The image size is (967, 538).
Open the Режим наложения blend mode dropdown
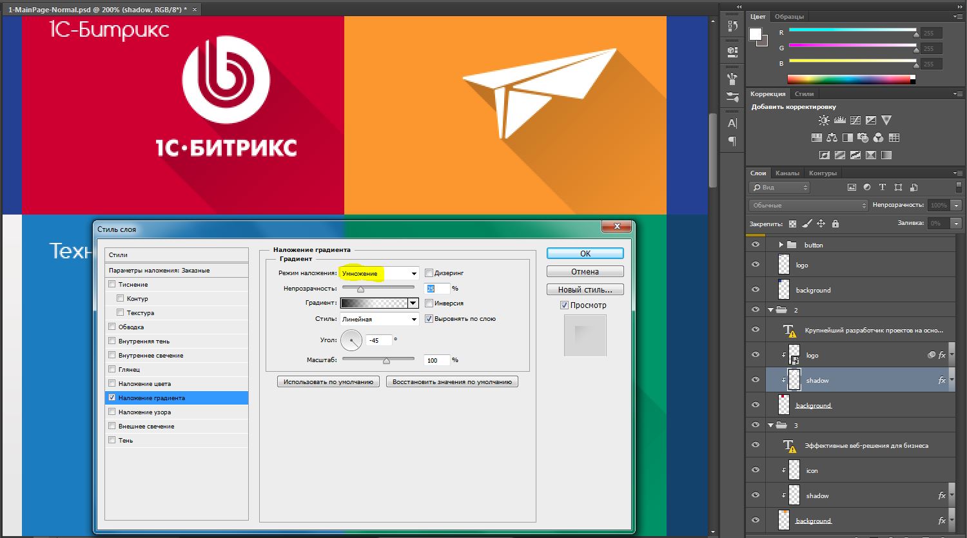(379, 273)
